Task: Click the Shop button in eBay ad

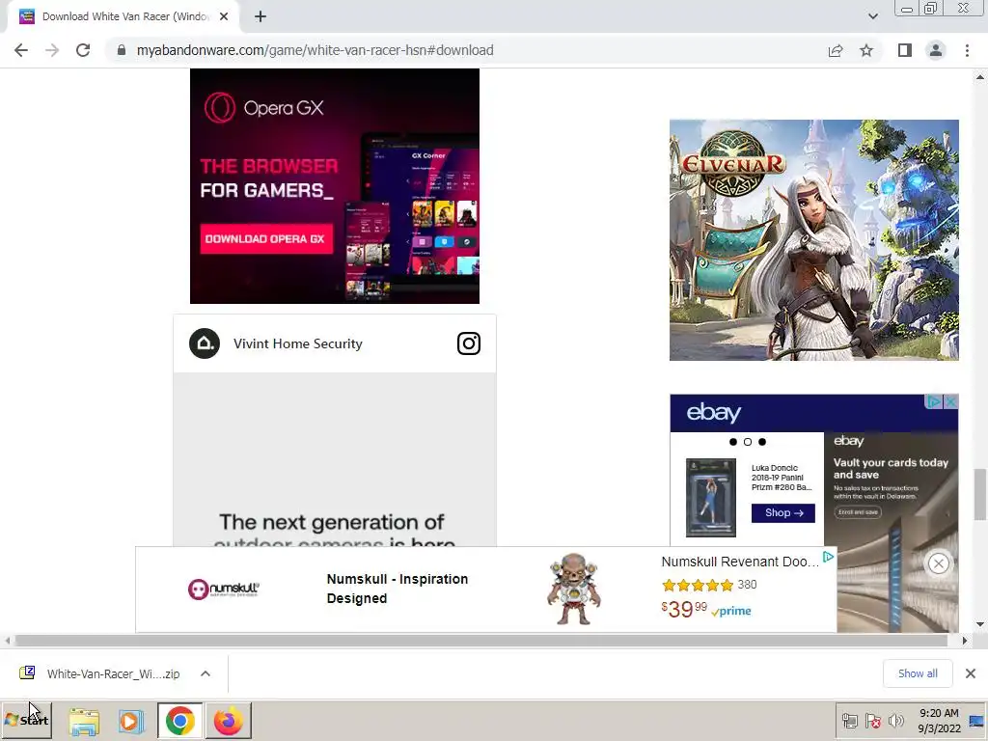Action: (783, 513)
